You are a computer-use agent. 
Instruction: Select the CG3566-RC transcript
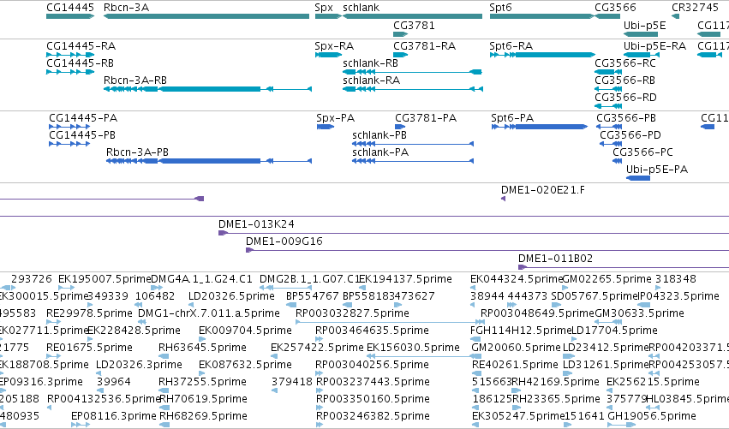[x=608, y=72]
